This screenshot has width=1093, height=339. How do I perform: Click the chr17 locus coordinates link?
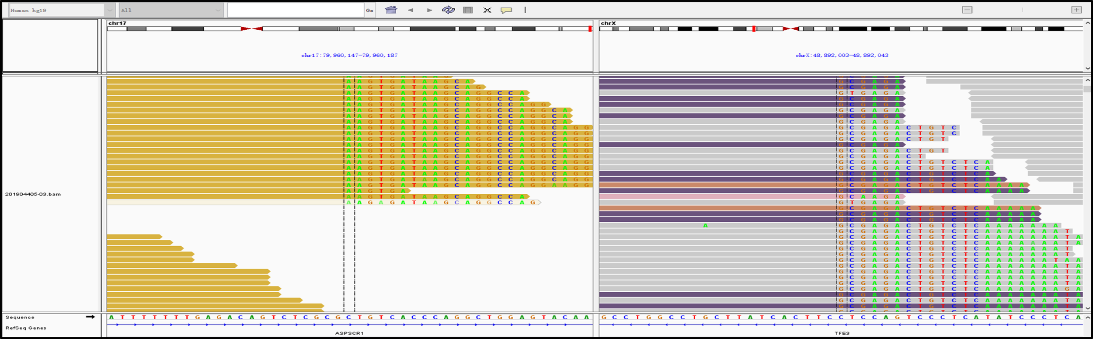click(349, 56)
